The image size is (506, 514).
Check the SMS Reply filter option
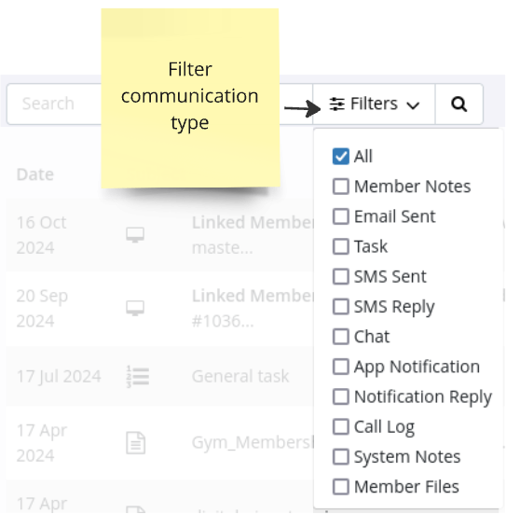[341, 307]
